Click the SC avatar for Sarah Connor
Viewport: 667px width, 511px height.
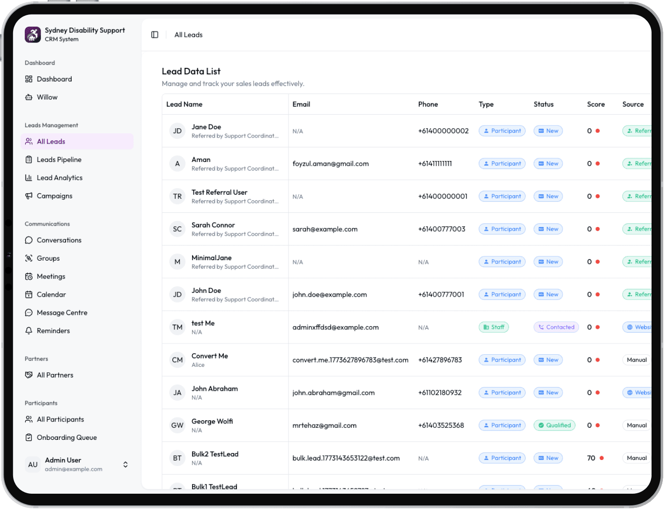(177, 229)
